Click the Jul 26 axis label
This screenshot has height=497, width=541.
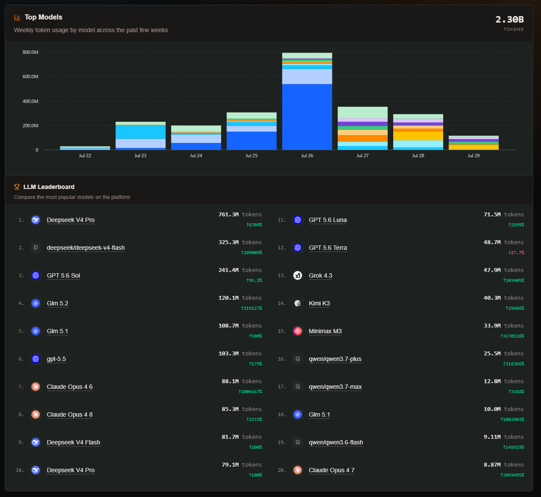[x=307, y=156]
